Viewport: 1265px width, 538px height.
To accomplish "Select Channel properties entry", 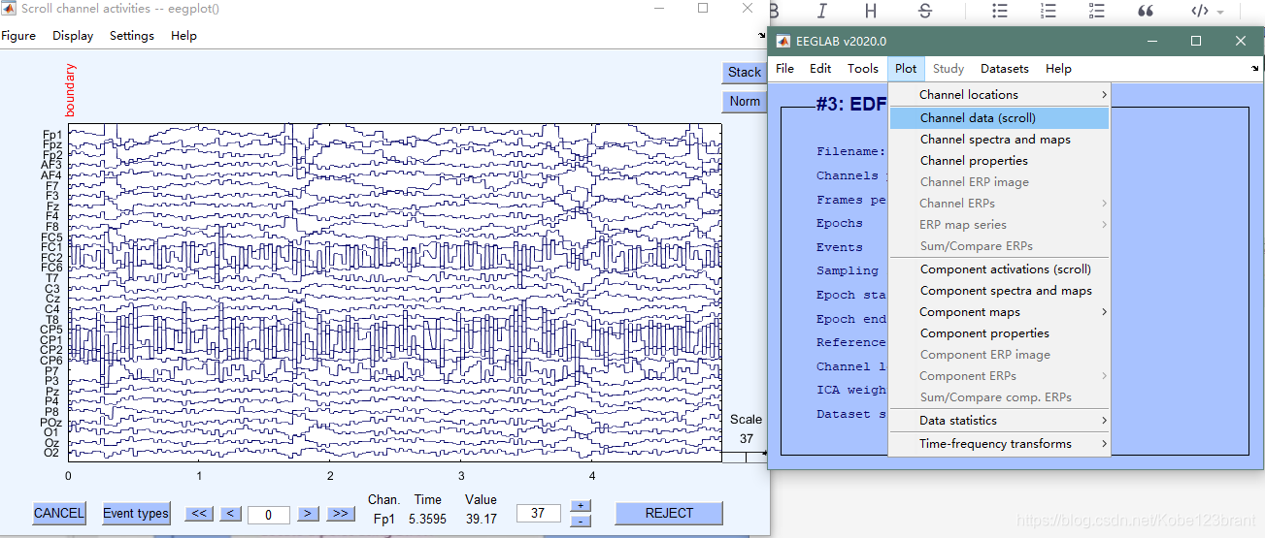I will tap(999, 161).
